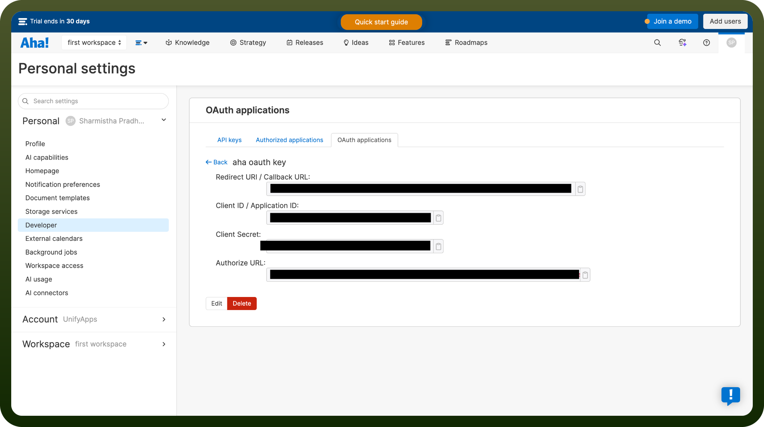Open the blue feedback chat bubble
This screenshot has height=427, width=764.
coord(730,396)
